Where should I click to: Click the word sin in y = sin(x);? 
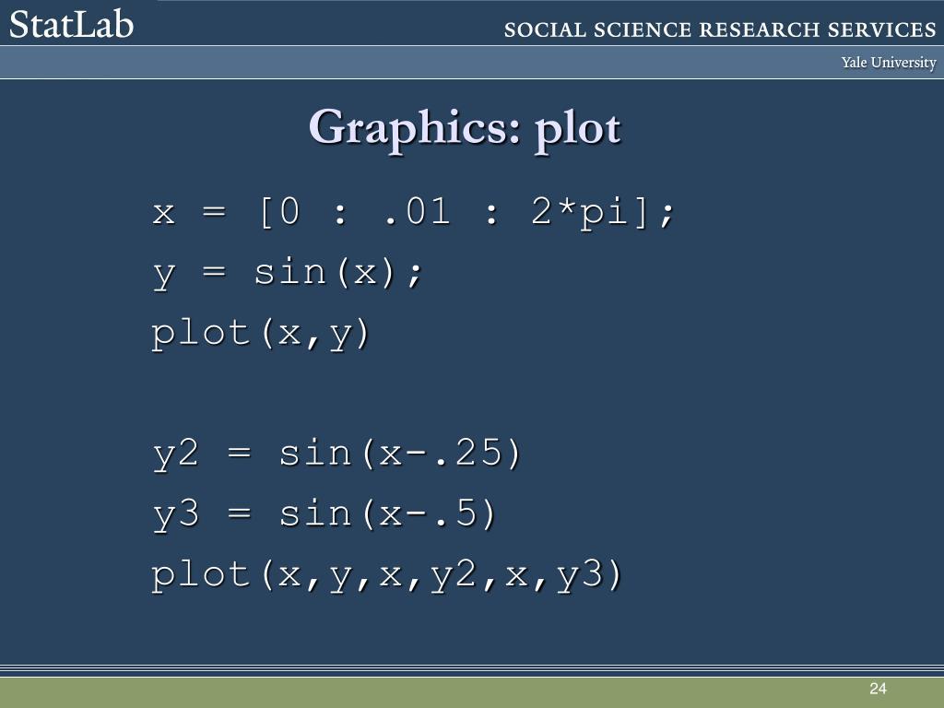tap(289, 272)
